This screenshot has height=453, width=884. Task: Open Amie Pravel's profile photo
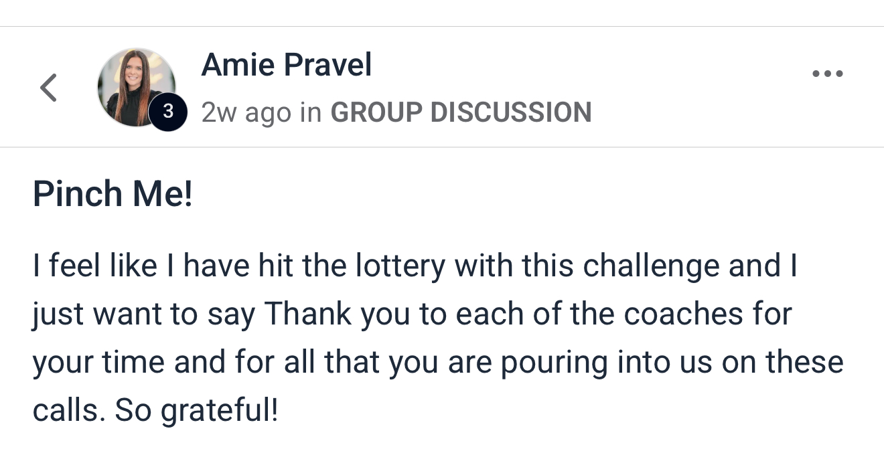[x=137, y=88]
